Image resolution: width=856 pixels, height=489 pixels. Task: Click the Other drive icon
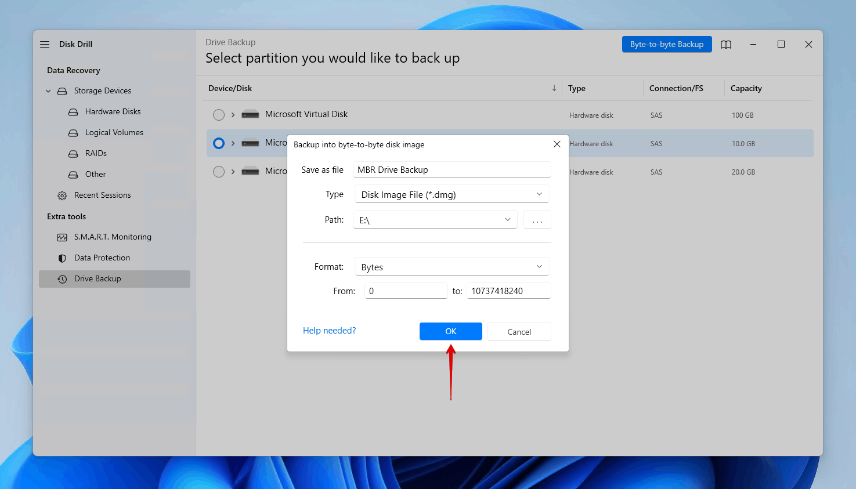pyautogui.click(x=73, y=175)
